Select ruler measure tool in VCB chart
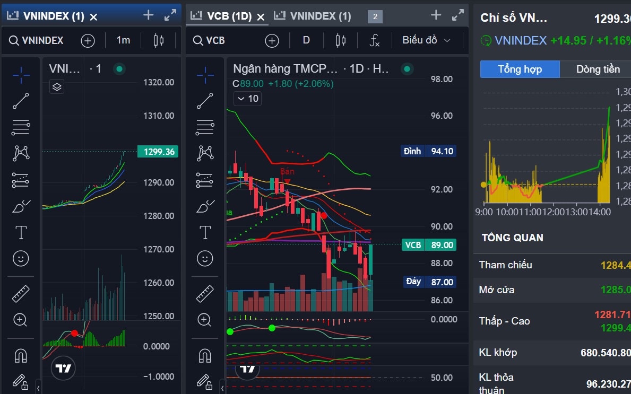The width and height of the screenshot is (631, 394). (x=205, y=293)
